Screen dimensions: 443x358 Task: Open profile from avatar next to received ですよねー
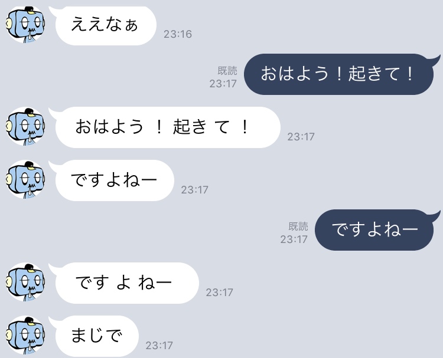[x=25, y=179]
